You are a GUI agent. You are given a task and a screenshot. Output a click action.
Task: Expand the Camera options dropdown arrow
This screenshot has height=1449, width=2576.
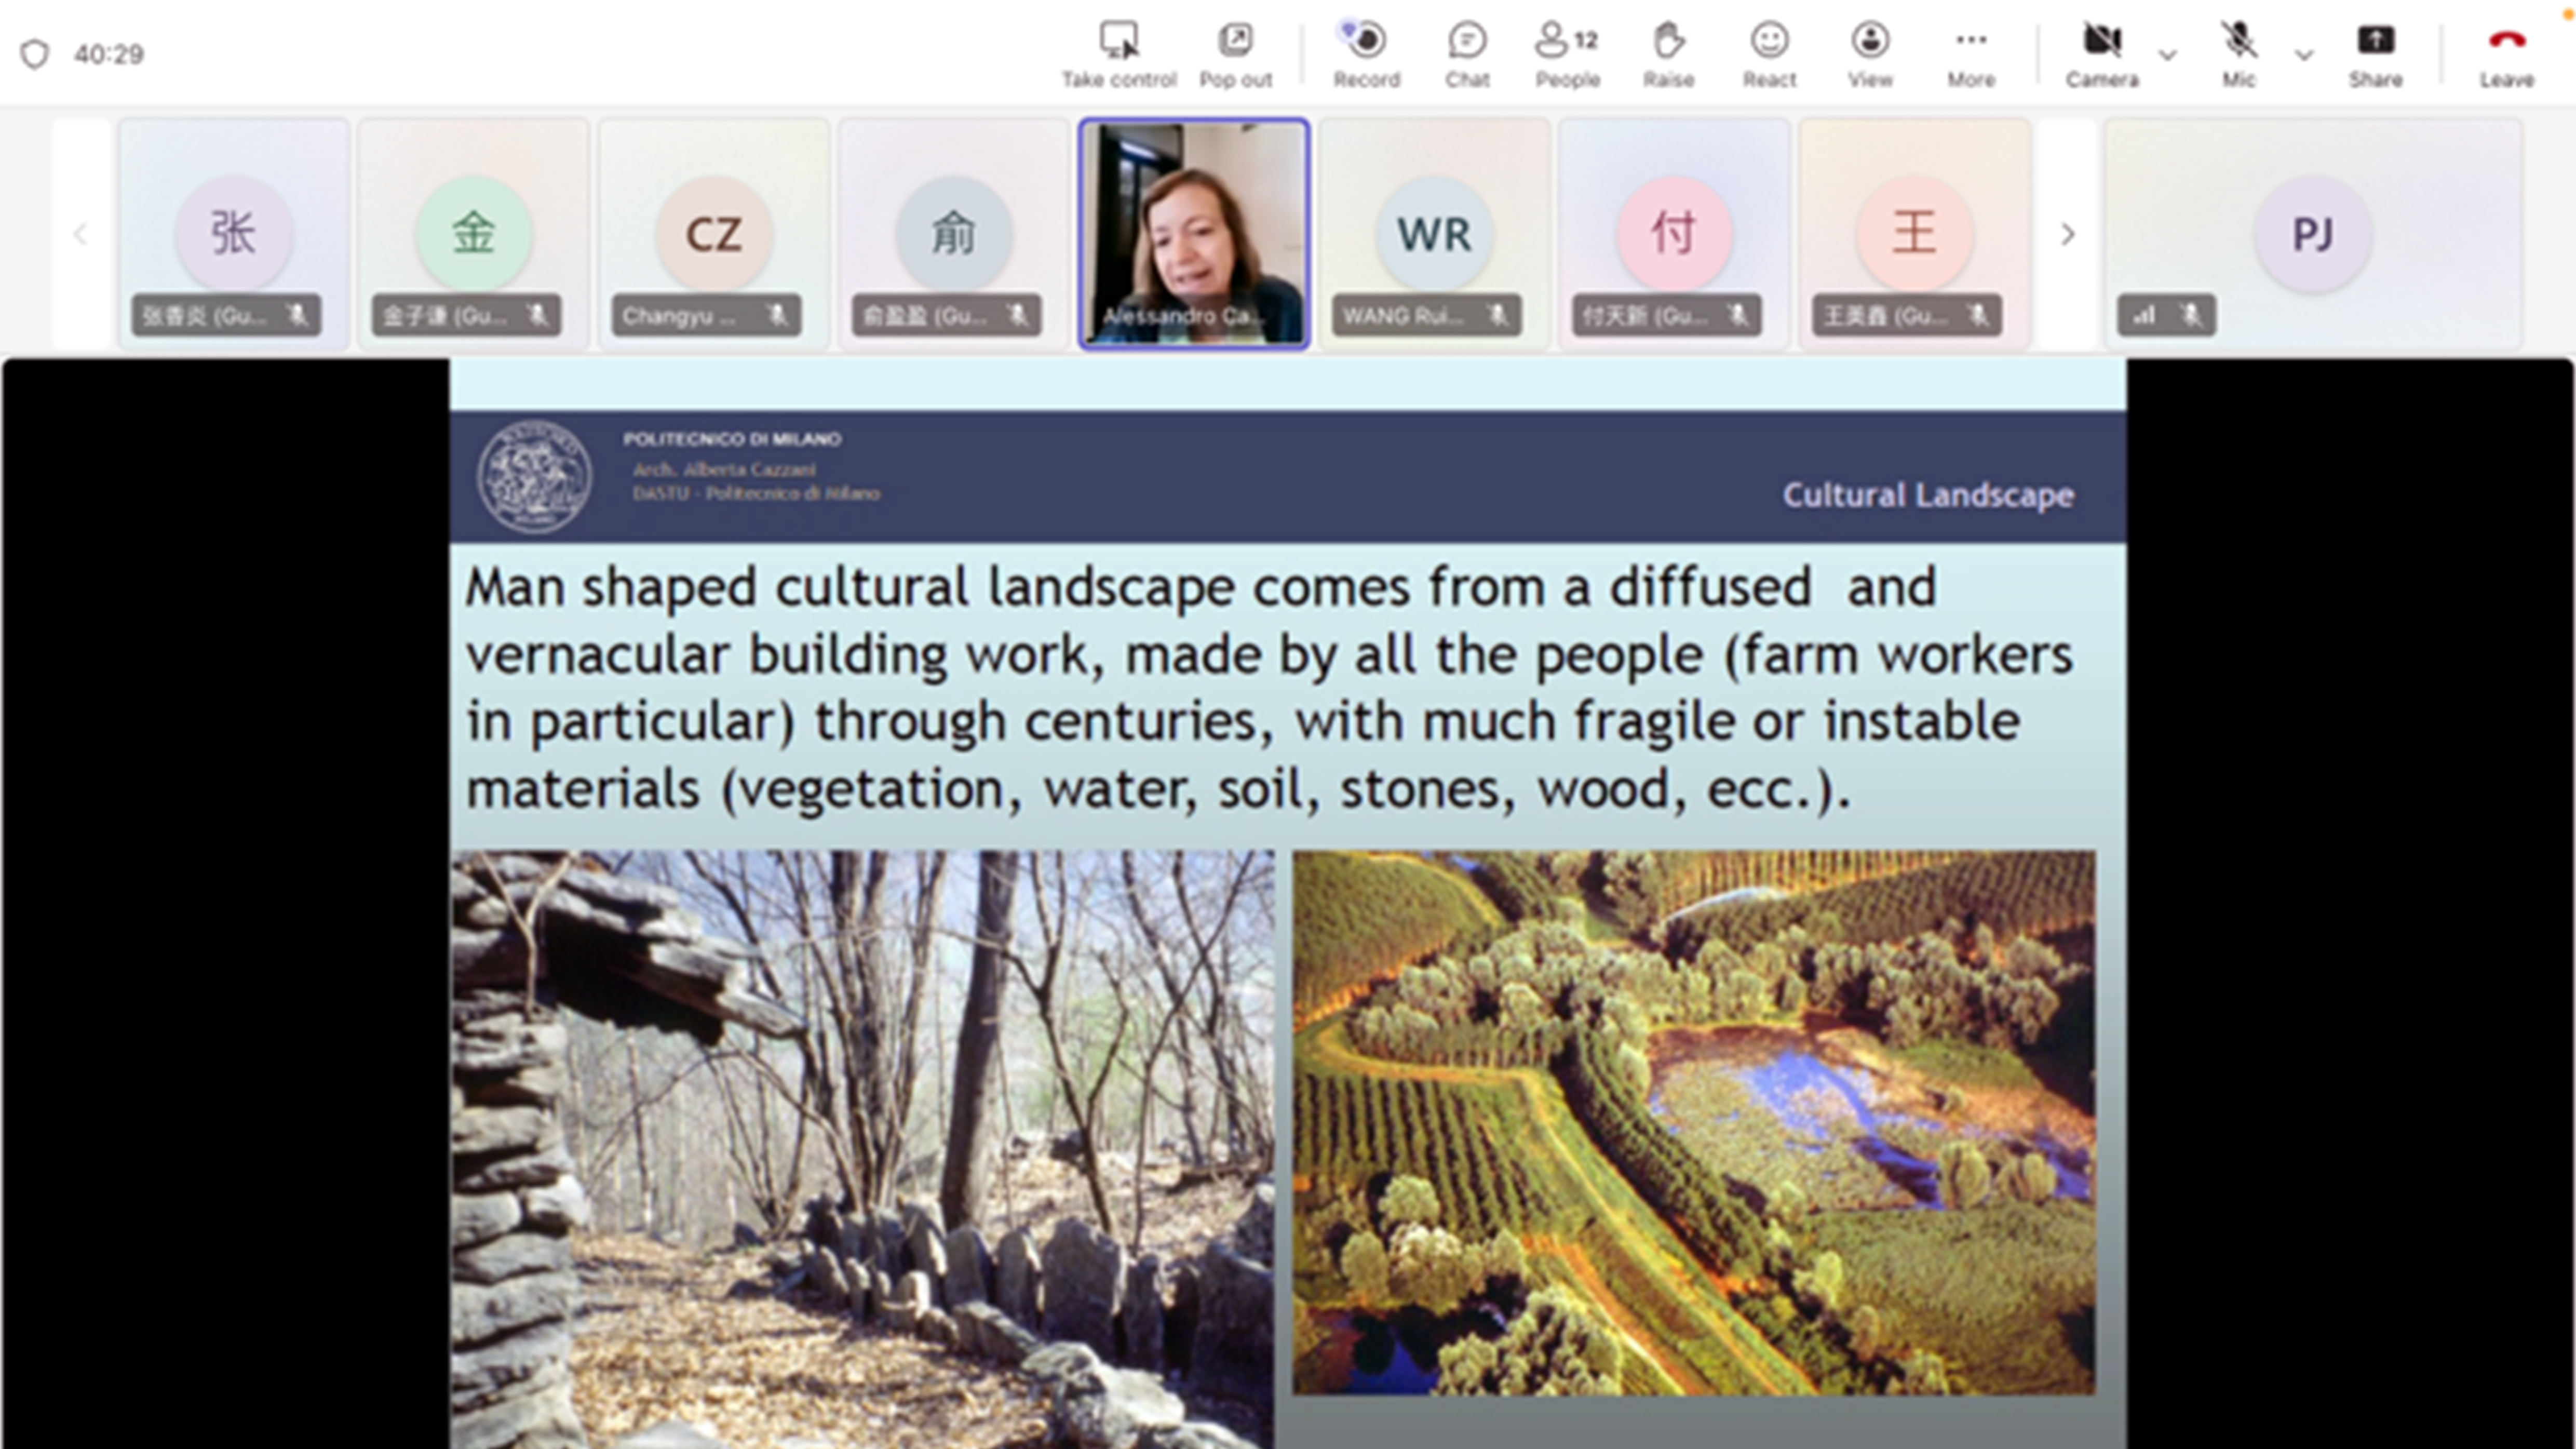(x=2167, y=55)
